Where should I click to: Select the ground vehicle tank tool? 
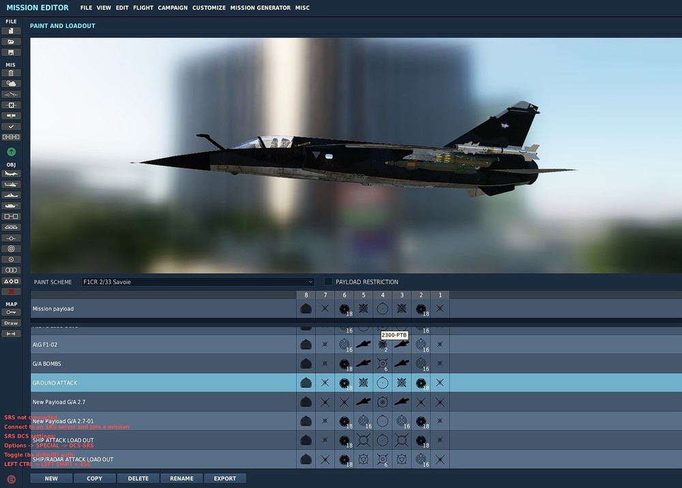(x=12, y=206)
